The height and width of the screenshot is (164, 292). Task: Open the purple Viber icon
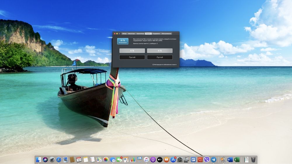(207, 160)
